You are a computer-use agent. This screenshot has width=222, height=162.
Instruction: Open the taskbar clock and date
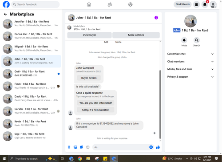(x=207, y=158)
